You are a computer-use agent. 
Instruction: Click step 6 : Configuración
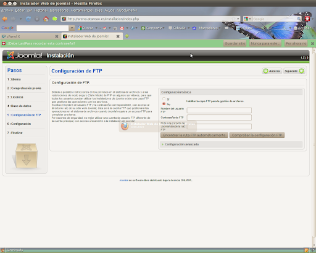coord(19,124)
